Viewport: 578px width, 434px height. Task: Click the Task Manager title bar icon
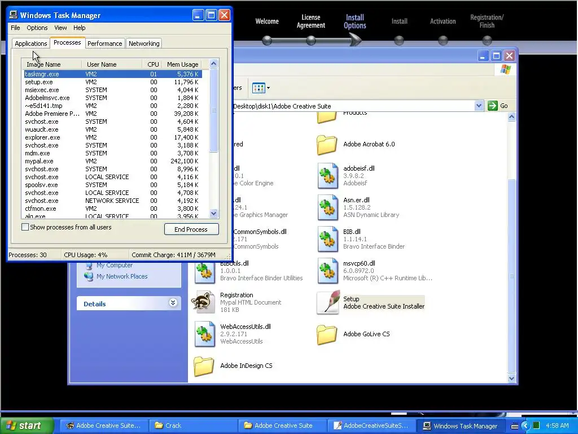tap(14, 15)
